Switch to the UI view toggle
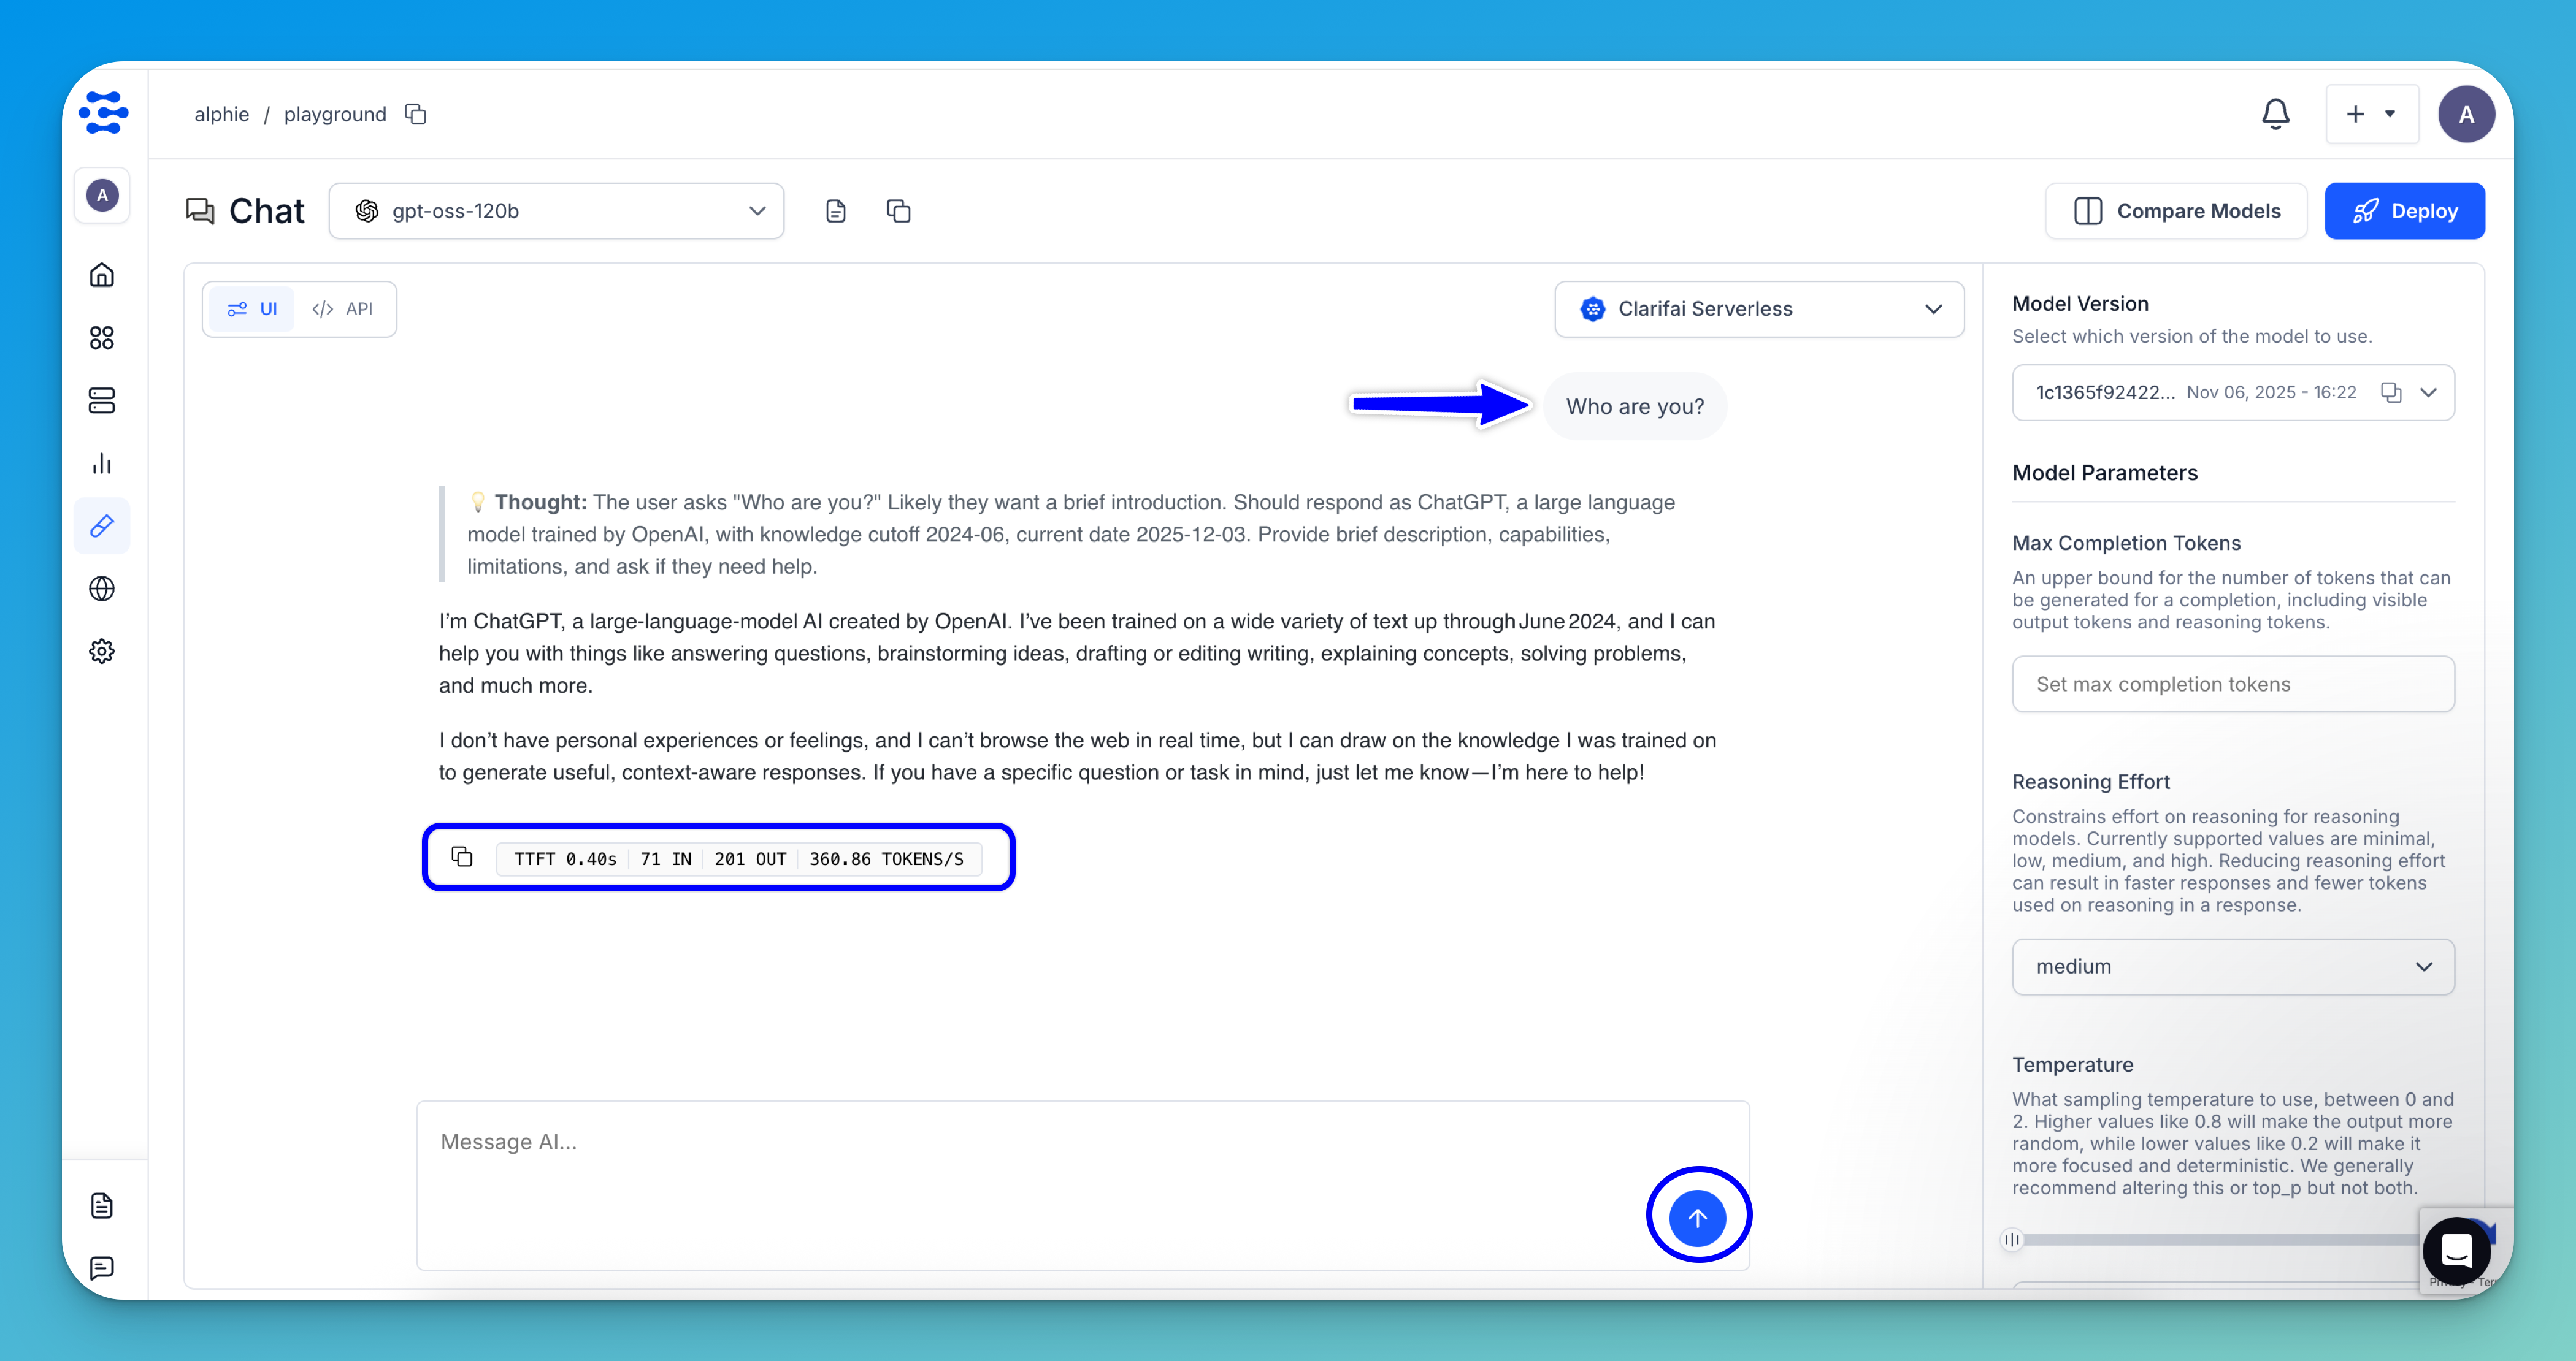 point(252,309)
